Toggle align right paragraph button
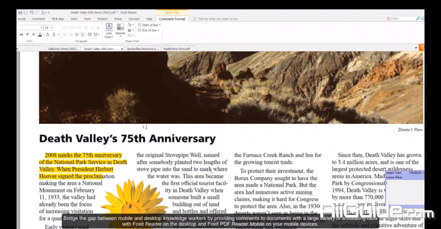The width and height of the screenshot is (441, 229). pyautogui.click(x=92, y=28)
